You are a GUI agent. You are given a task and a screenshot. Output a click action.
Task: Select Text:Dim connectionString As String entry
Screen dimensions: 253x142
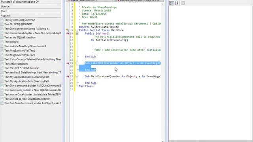[x=27, y=29]
